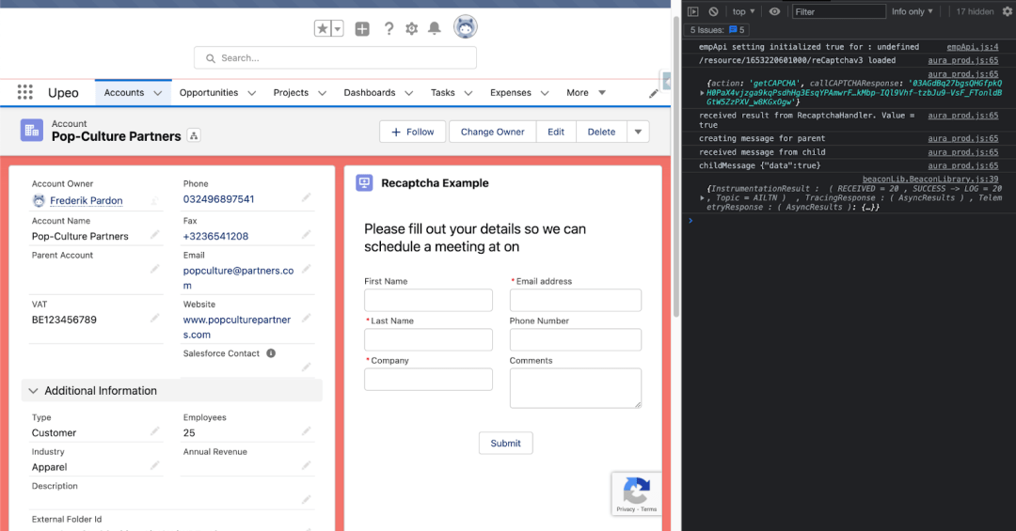Edit the VAT field pencil icon
1016x531 pixels.
[x=155, y=318]
